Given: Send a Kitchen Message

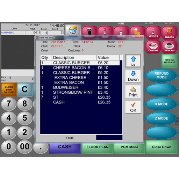Looking at the screenshot, I should 170,61.
